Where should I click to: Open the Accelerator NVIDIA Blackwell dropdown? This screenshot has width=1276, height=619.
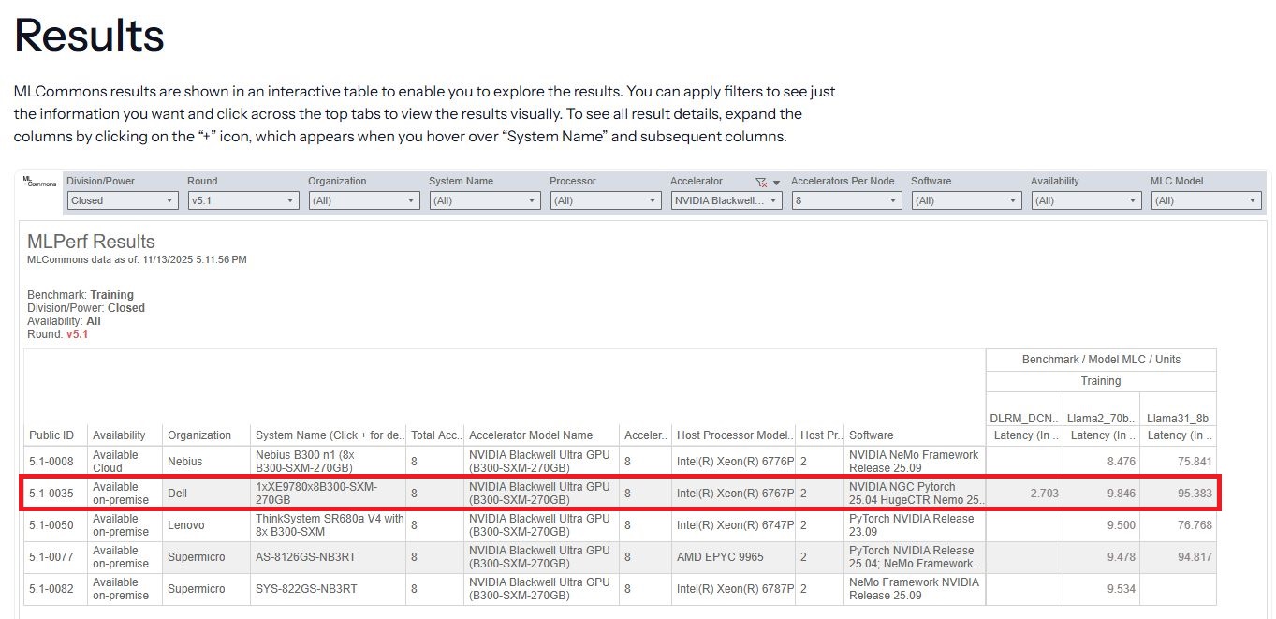[x=726, y=200]
